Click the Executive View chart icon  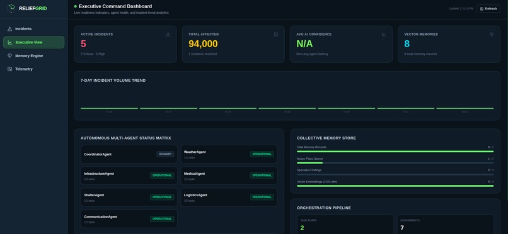[x=10, y=42]
